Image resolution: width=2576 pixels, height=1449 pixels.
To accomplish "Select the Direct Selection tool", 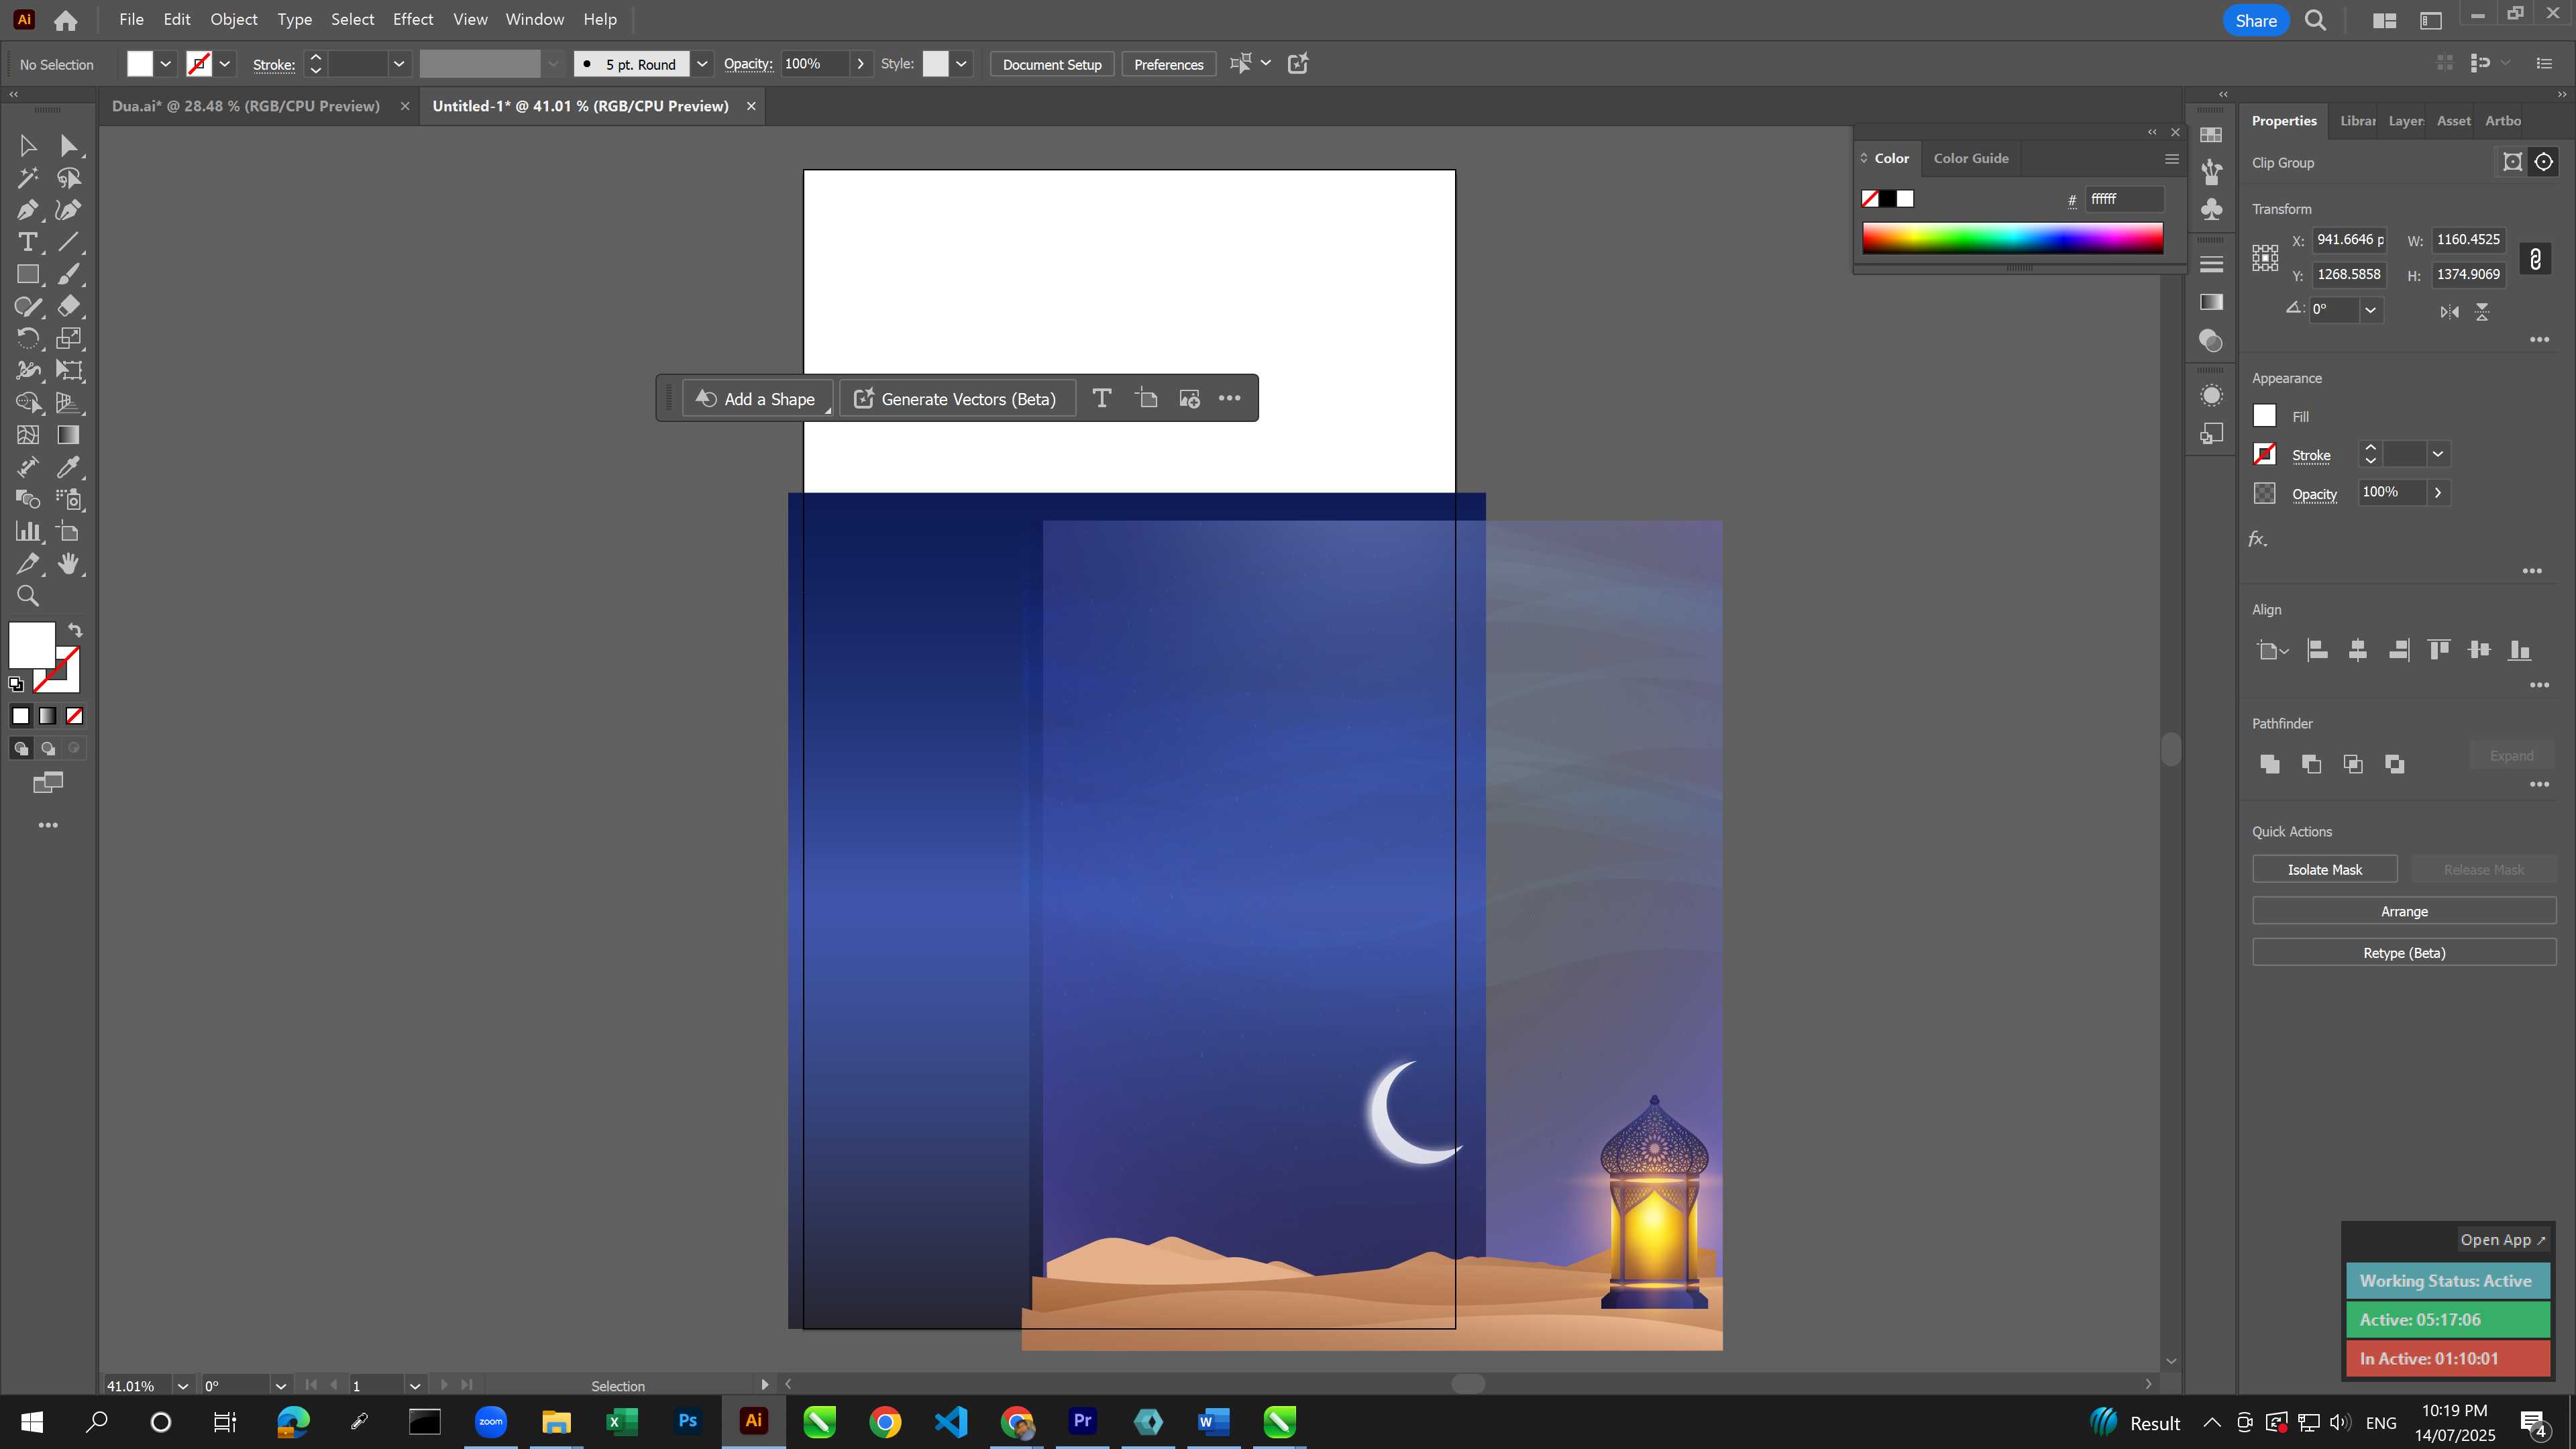I will (x=68, y=146).
